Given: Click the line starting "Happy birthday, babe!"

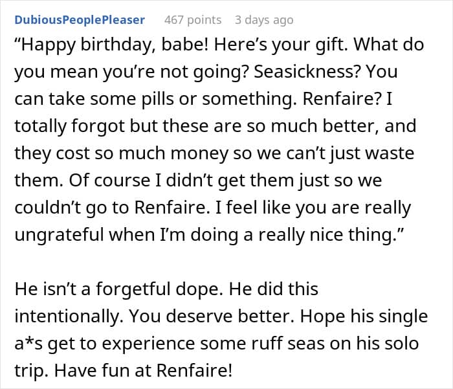Looking at the screenshot, I should coord(219,45).
